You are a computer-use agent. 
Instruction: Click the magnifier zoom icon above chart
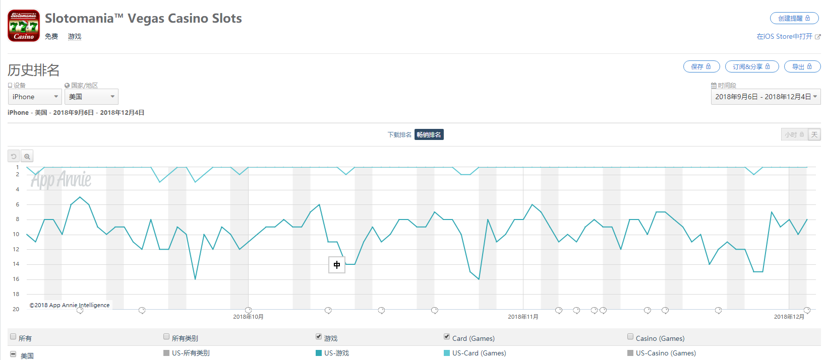pos(27,157)
